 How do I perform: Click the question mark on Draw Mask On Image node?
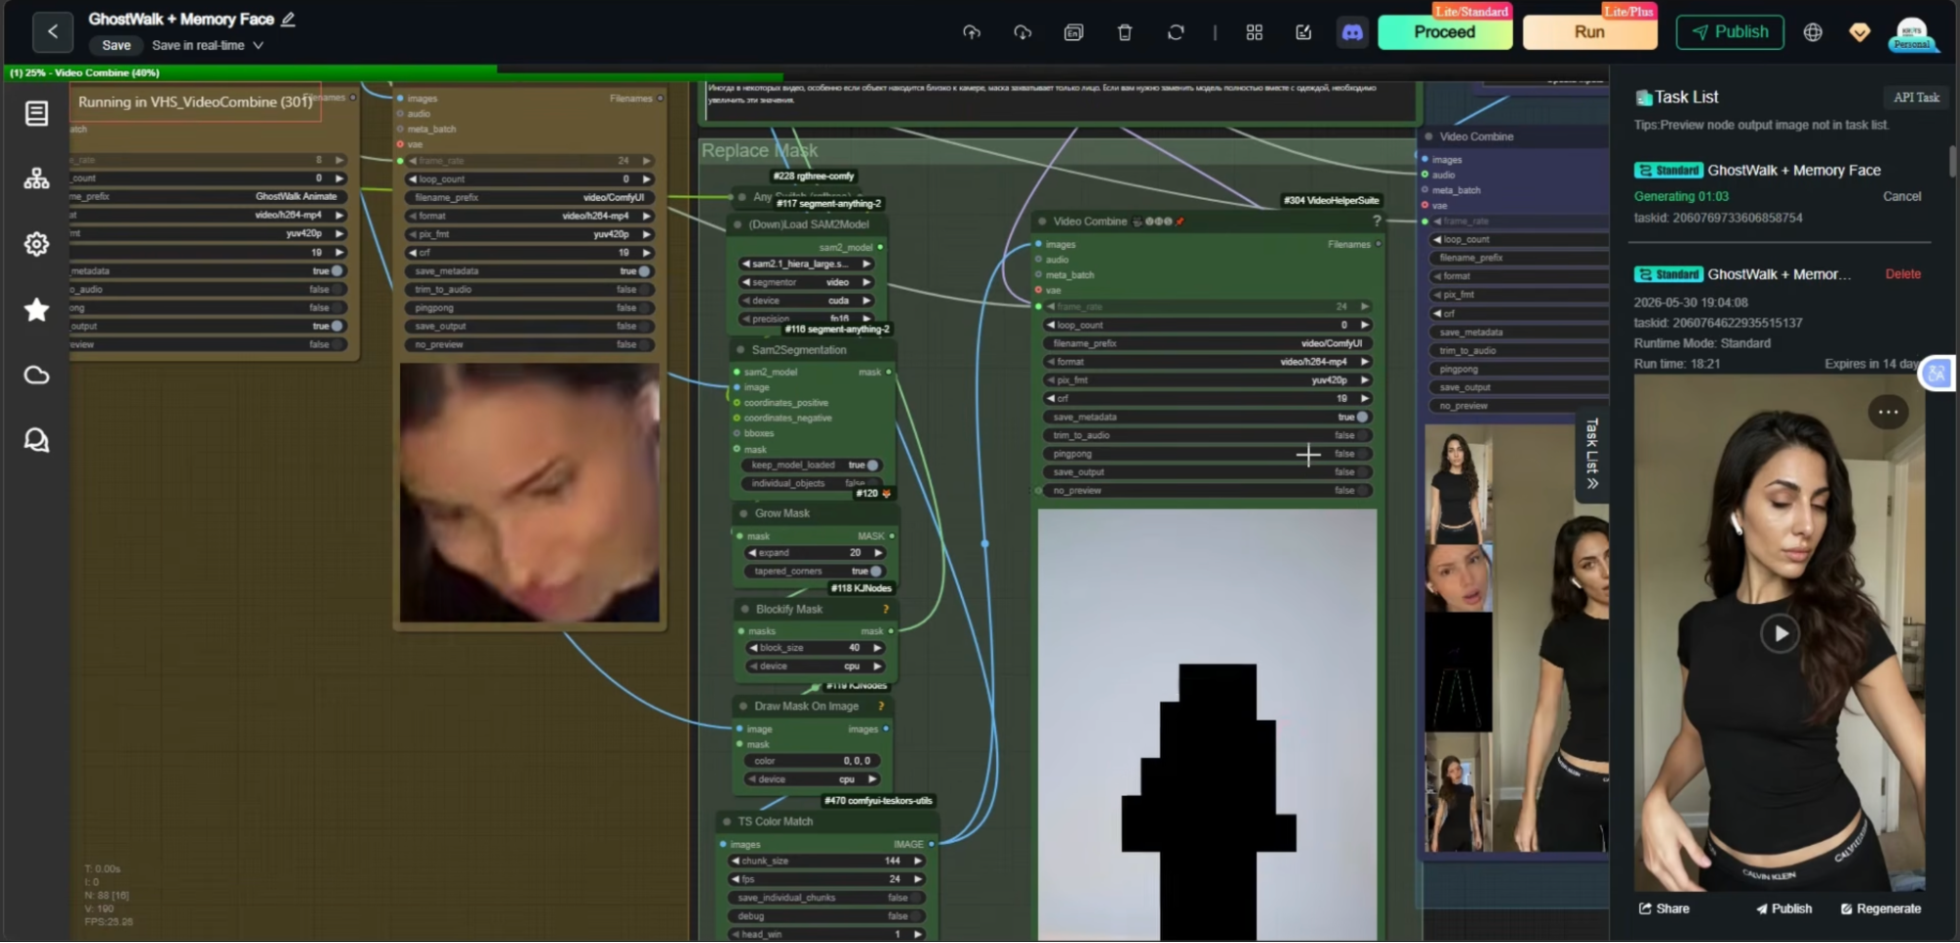tap(881, 707)
